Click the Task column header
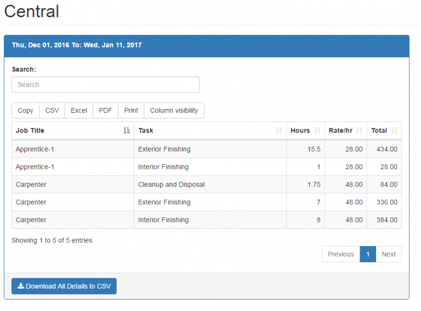 click(210, 130)
